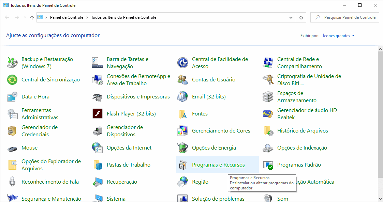
Task: Open Gerenciador de Dispositivos icon
Action: point(98,131)
